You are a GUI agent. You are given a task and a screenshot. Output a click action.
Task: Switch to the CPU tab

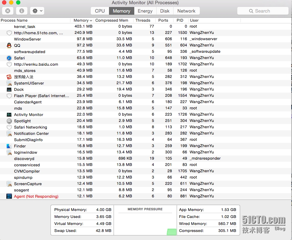tap(100, 11)
